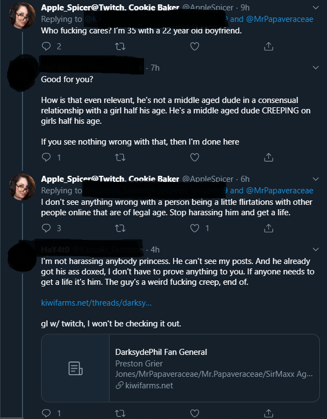Share the "I'm not harassing anybody princess" tweet

268,413
